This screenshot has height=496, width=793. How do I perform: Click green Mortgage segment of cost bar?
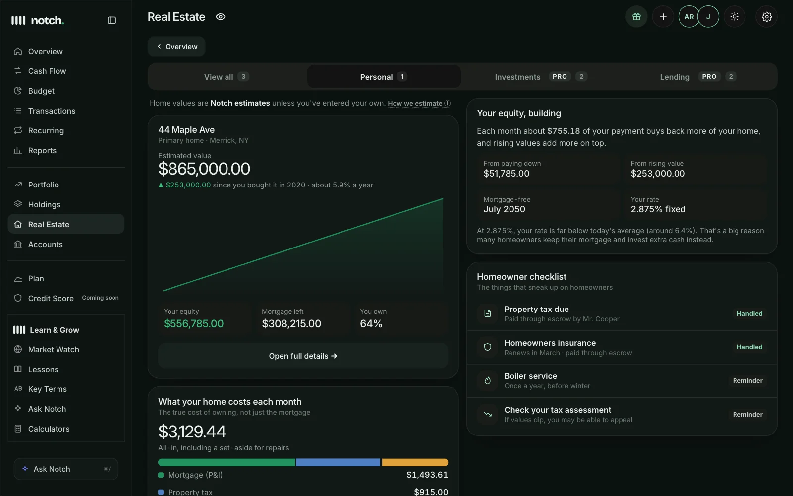[x=227, y=462]
